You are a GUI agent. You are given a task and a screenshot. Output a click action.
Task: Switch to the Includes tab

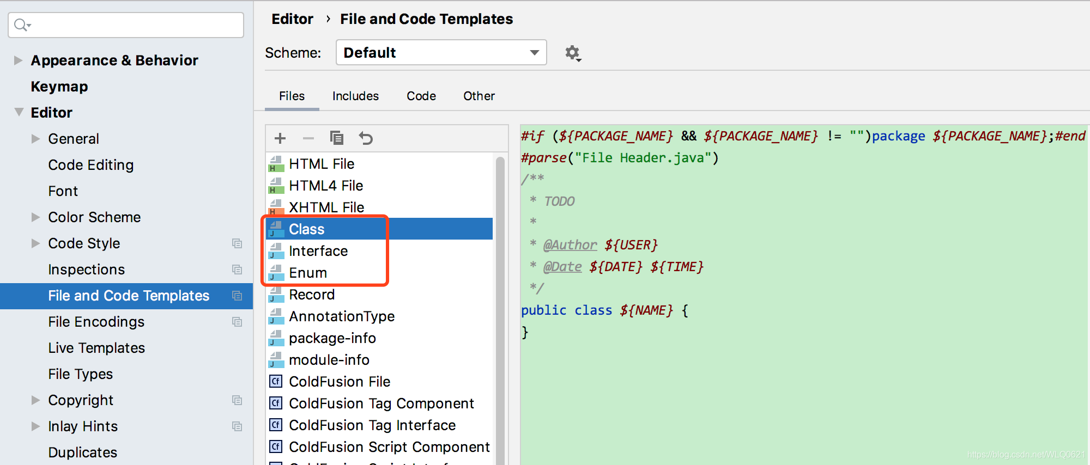[355, 96]
